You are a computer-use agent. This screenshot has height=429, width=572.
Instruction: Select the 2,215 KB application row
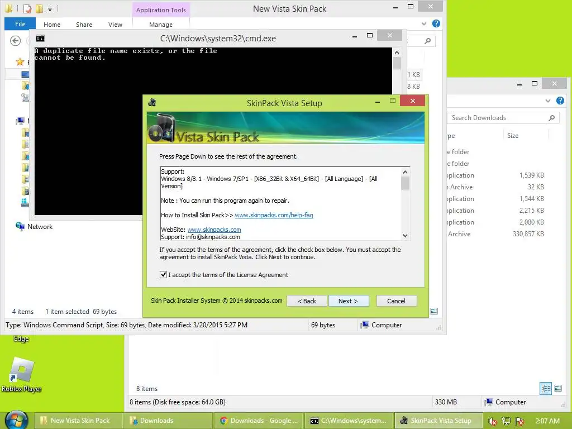[x=496, y=211]
